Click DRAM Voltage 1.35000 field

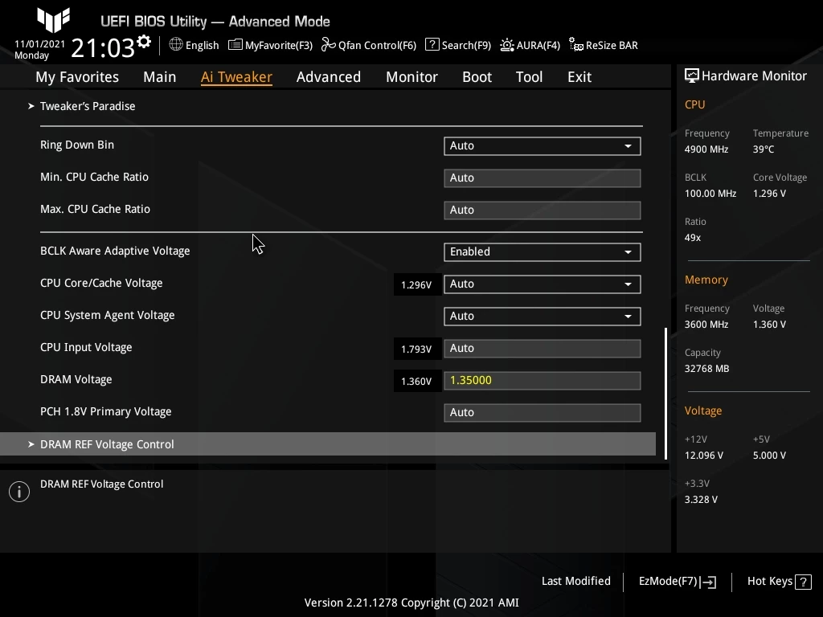[x=543, y=380]
